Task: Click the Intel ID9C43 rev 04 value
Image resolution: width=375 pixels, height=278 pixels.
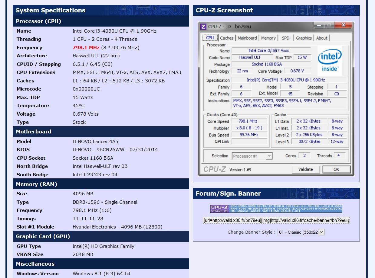Action: pyautogui.click(x=95, y=175)
